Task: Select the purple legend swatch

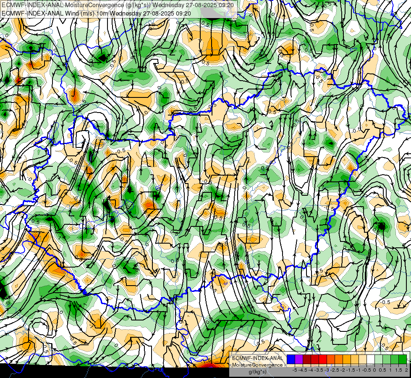Action: pyautogui.click(x=299, y=359)
